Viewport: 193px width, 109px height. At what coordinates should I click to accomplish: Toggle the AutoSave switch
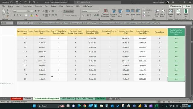12,2
